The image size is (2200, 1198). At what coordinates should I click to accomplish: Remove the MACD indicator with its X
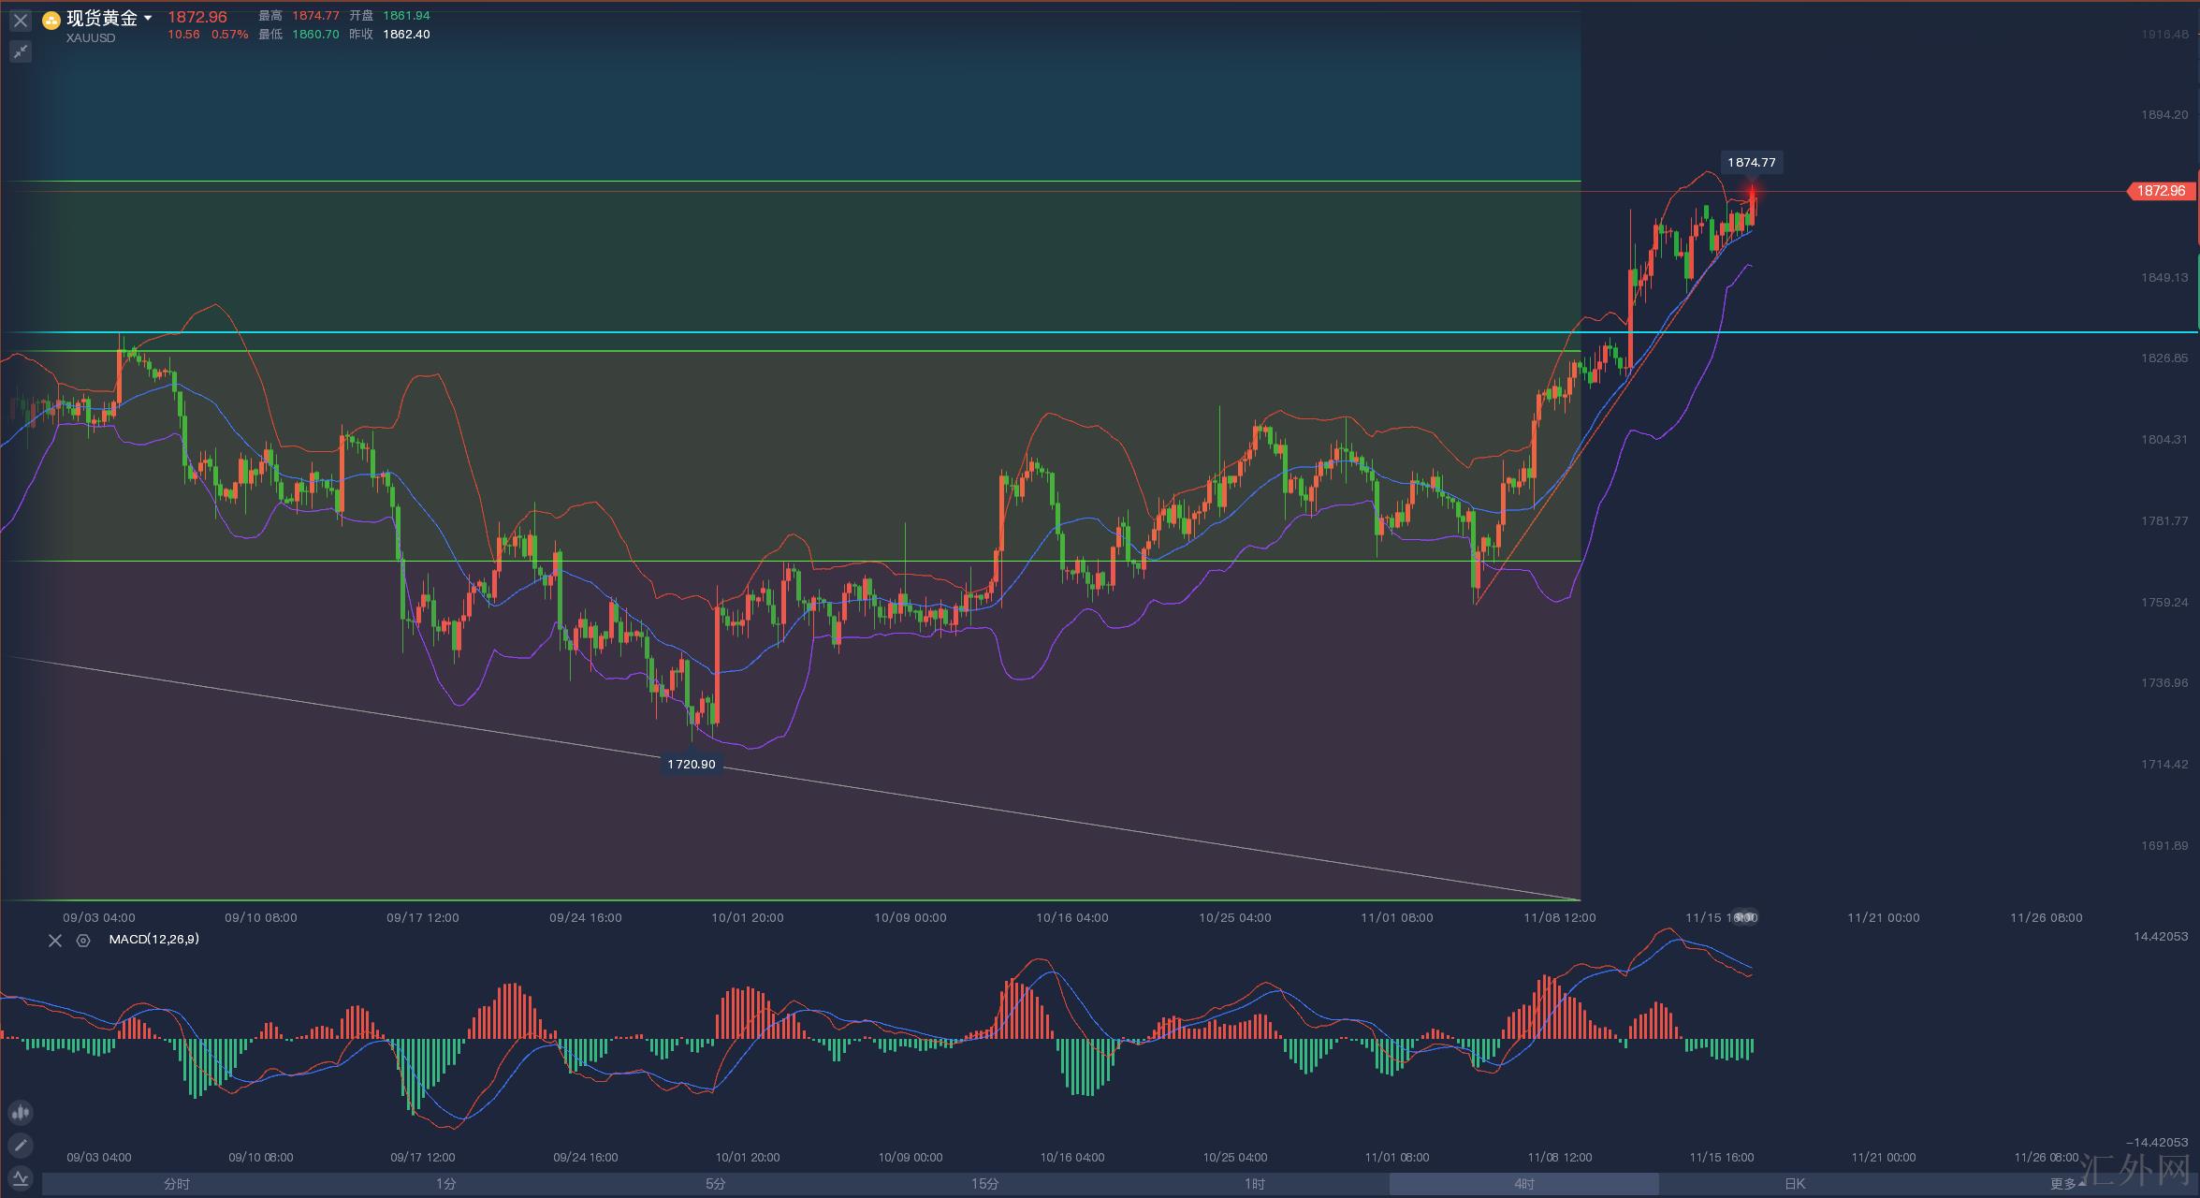[55, 941]
